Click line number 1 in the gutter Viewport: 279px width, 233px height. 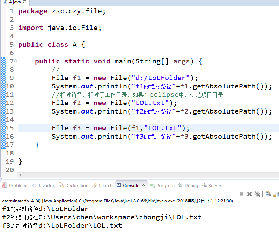click(12, 11)
